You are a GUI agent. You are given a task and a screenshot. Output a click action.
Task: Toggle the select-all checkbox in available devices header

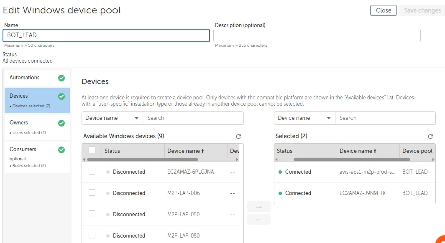click(92, 150)
